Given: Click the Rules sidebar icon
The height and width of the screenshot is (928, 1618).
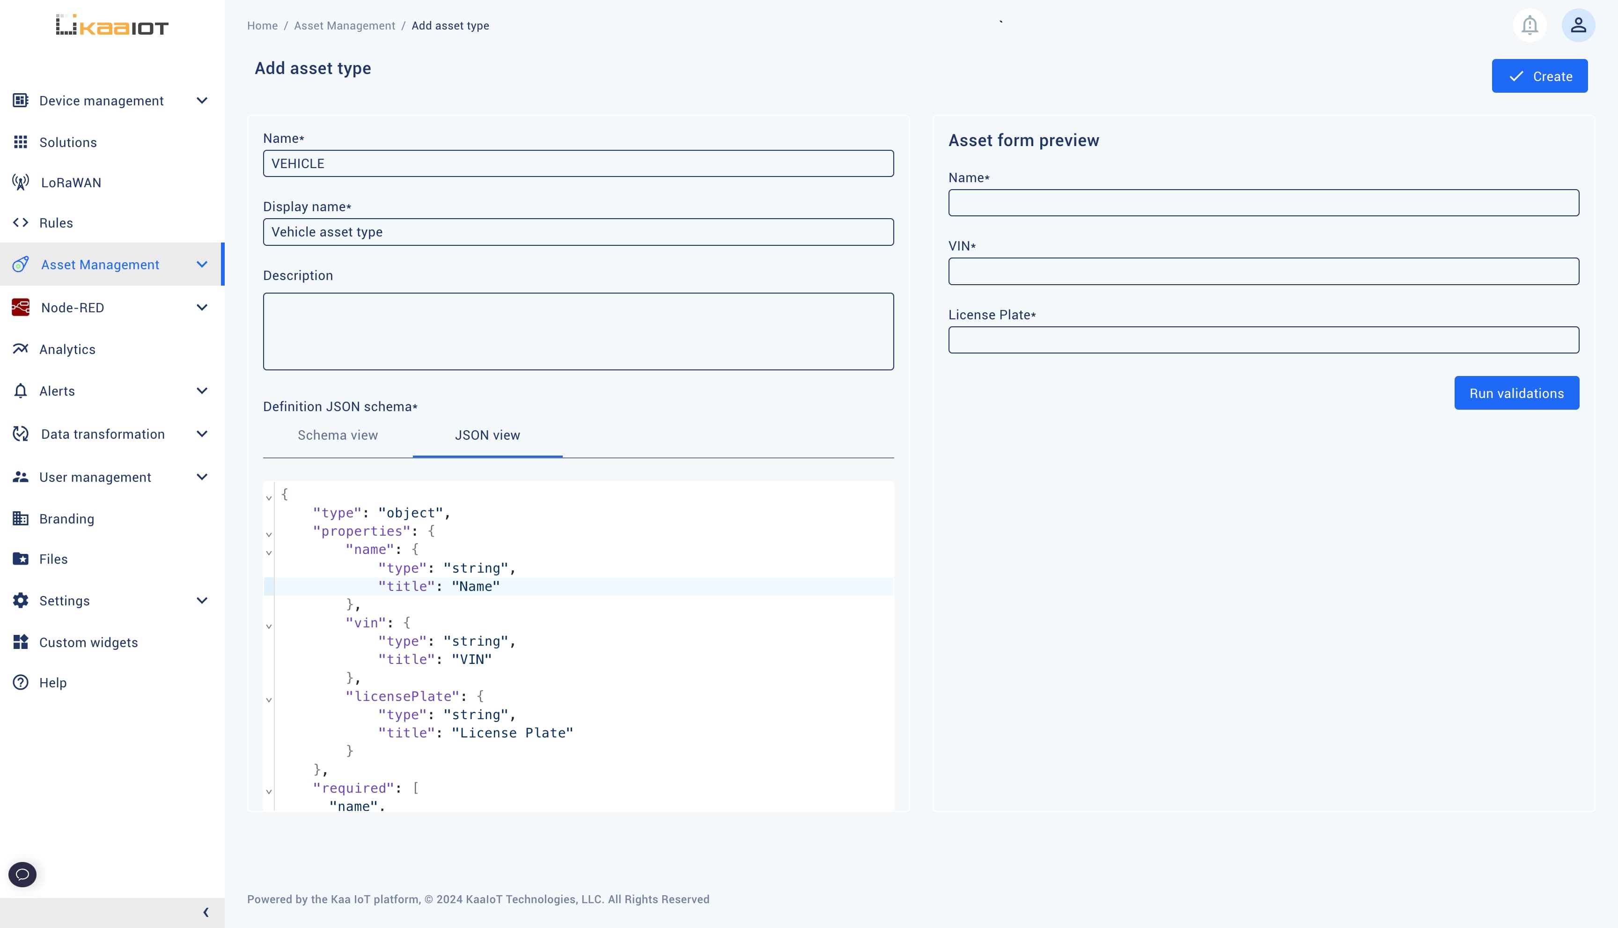Looking at the screenshot, I should 20,223.
